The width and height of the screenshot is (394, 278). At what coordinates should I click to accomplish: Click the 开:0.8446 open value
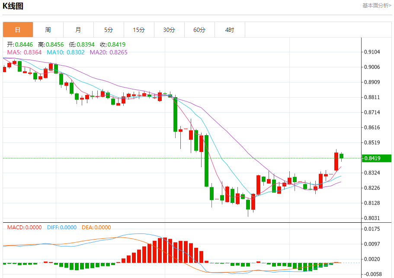coord(20,44)
